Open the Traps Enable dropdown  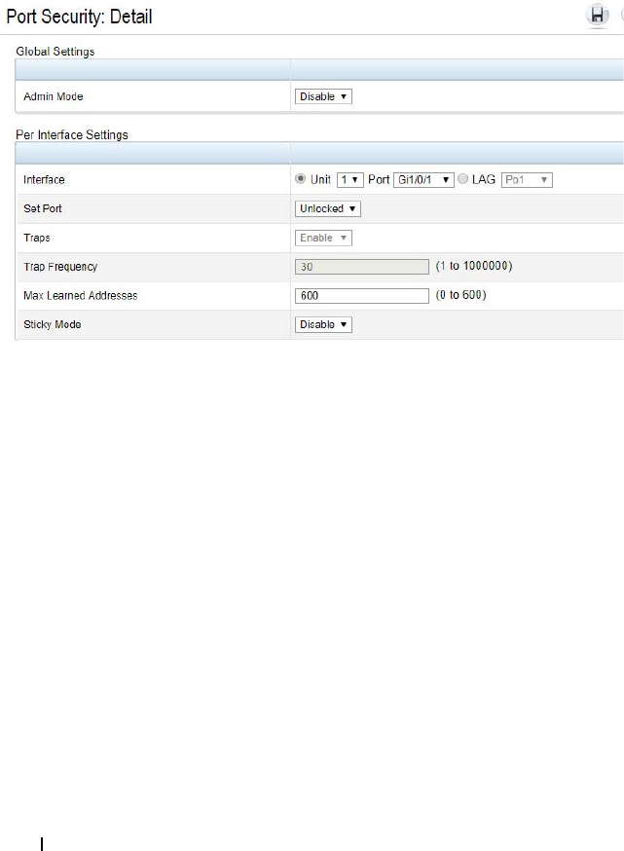323,239
